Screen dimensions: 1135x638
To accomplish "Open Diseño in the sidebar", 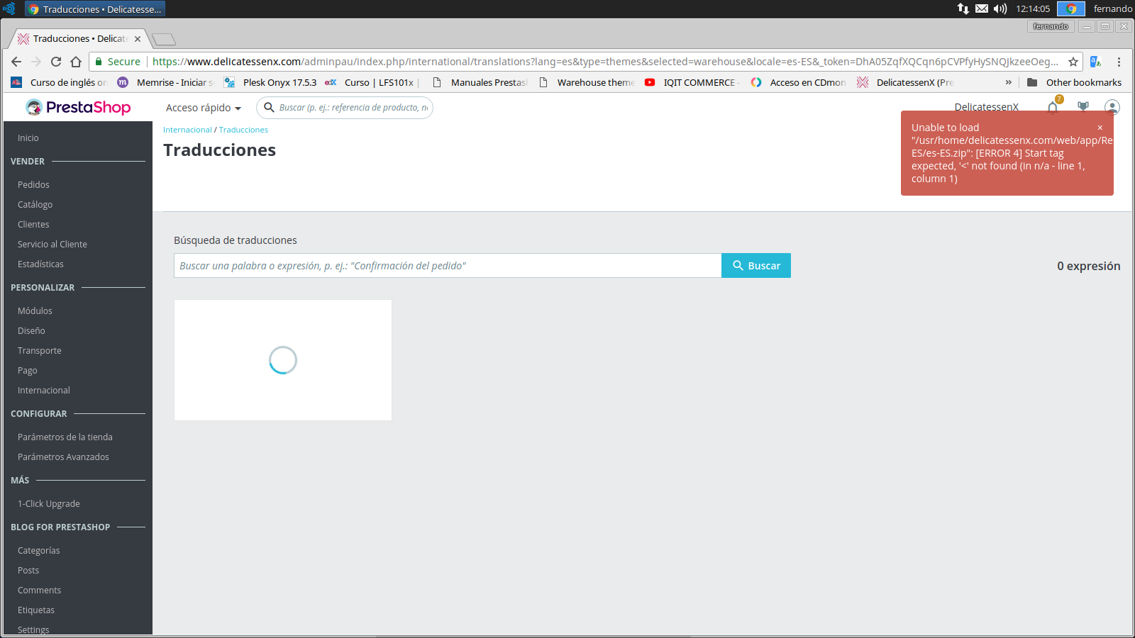I will click(31, 331).
